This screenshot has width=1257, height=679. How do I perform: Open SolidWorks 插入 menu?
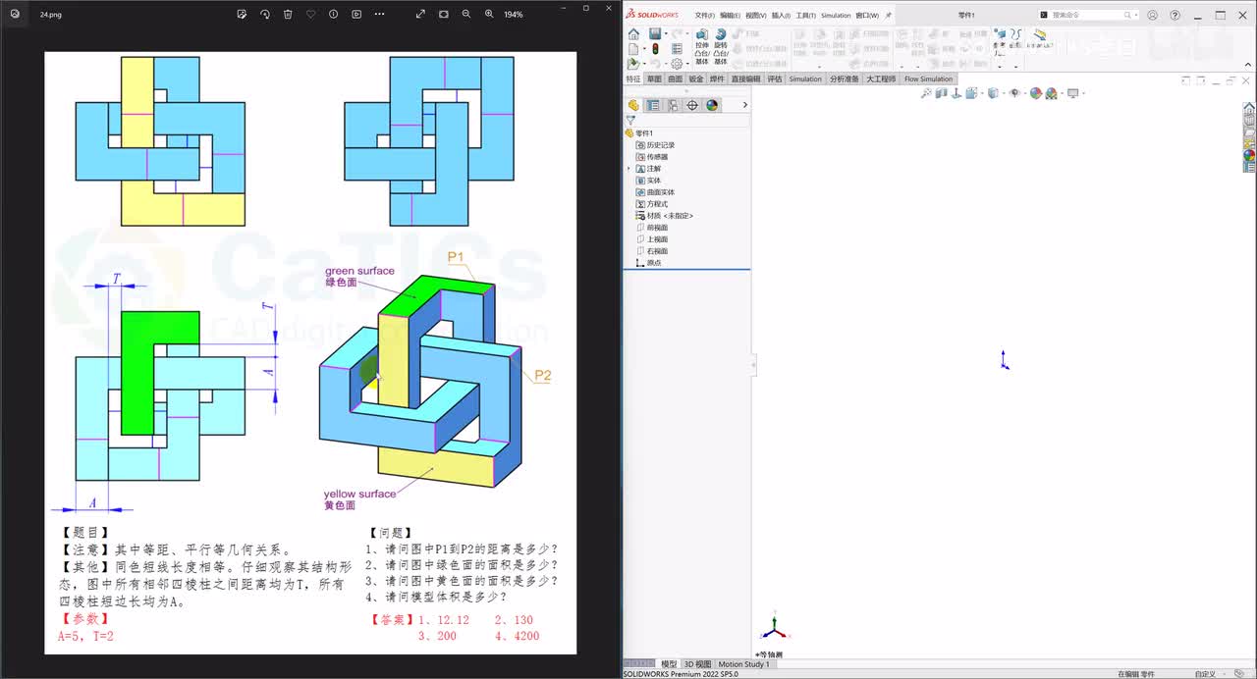pos(781,16)
